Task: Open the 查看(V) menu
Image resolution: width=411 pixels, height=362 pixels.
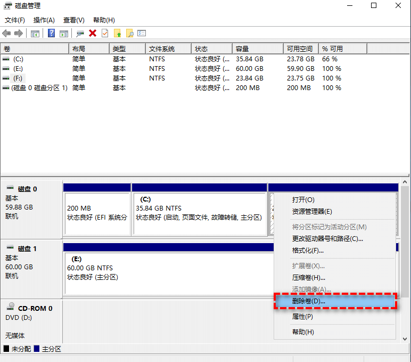Action: (x=74, y=20)
